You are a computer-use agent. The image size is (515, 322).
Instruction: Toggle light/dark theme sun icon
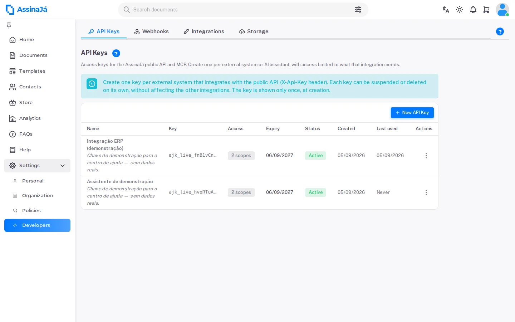coord(460,10)
